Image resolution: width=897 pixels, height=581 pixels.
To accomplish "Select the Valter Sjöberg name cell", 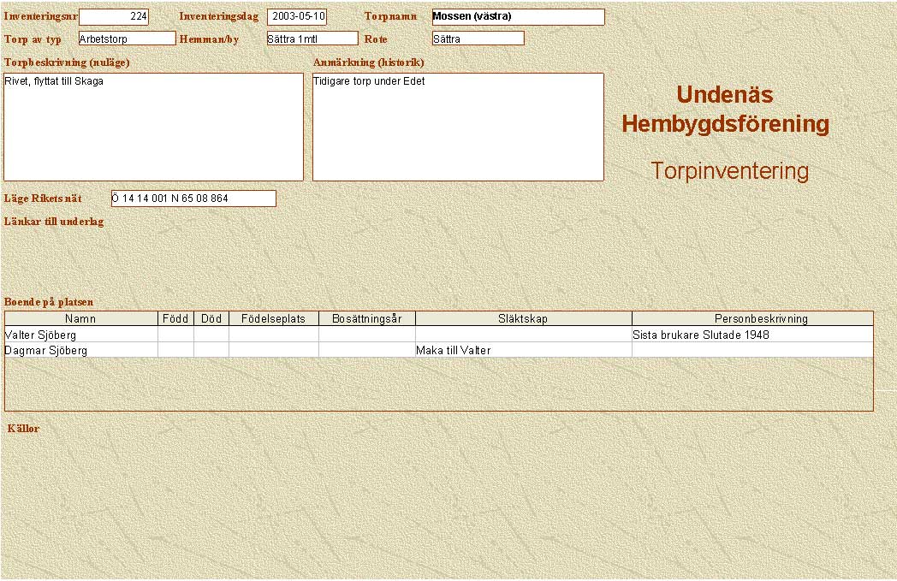I will (x=80, y=335).
